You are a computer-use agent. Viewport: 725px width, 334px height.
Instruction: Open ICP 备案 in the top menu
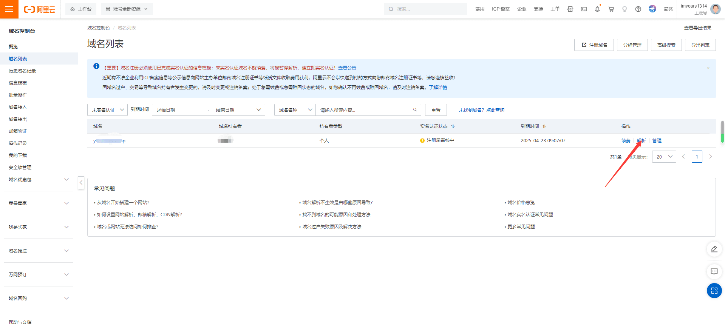pyautogui.click(x=501, y=9)
